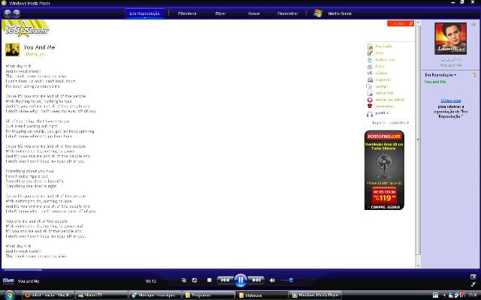Viewport: 481px width, 300px height.
Task: Click the Clique aqui link
Action: [451, 100]
